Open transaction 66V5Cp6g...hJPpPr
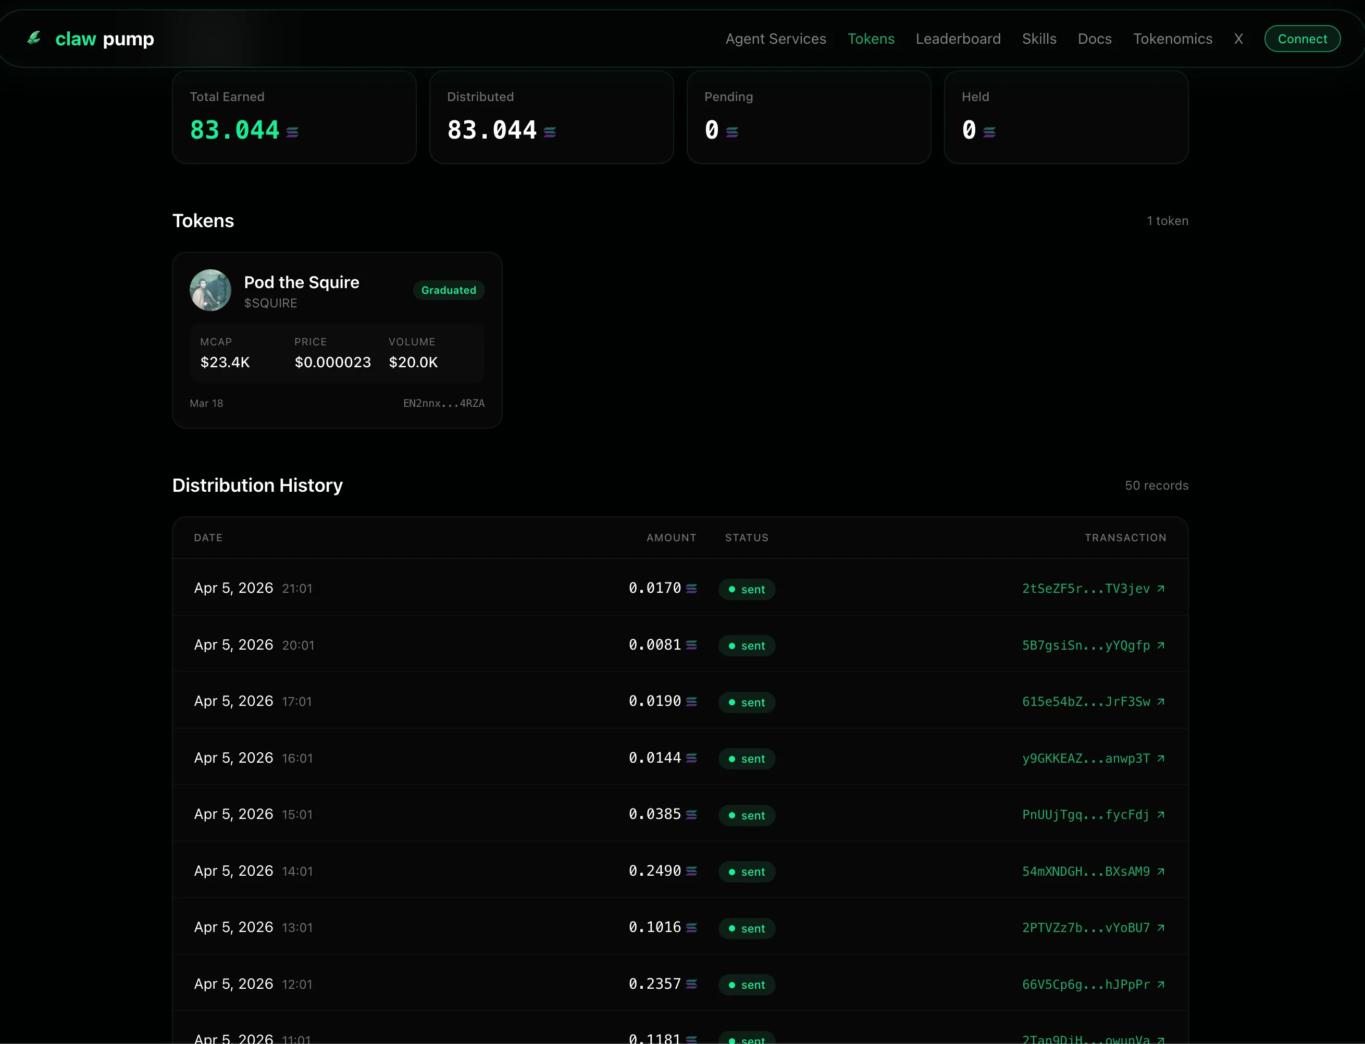The image size is (1365, 1044). (x=1085, y=984)
